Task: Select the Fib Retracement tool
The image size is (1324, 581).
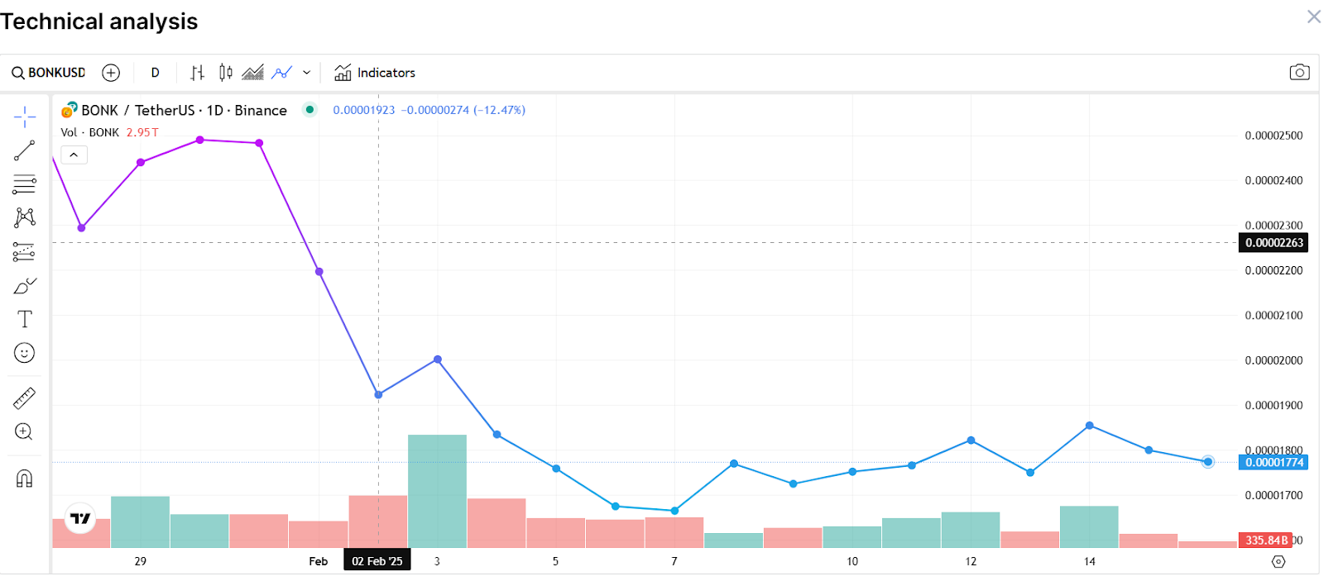Action: [25, 183]
